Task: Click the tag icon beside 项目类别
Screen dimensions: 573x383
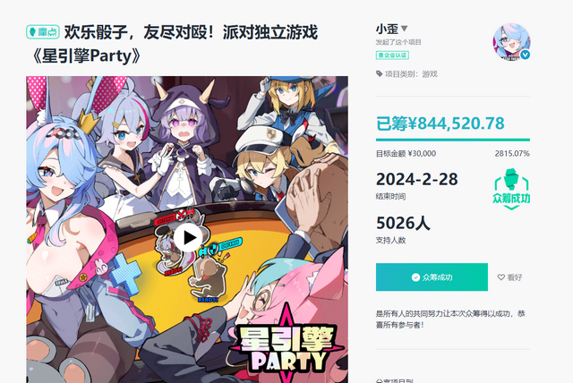Action: click(380, 73)
